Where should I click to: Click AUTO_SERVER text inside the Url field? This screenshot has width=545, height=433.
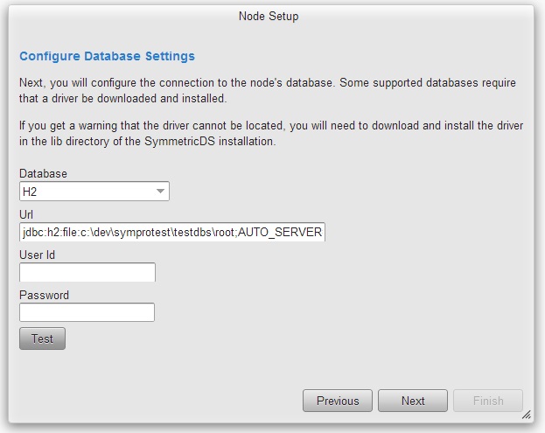(280, 232)
